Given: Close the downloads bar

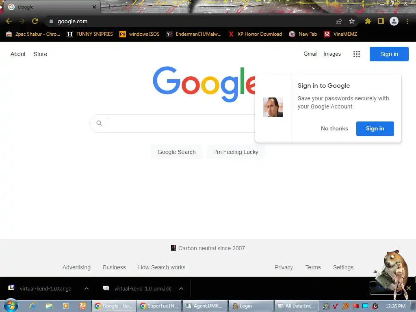Looking at the screenshot, I should pyautogui.click(x=409, y=288).
